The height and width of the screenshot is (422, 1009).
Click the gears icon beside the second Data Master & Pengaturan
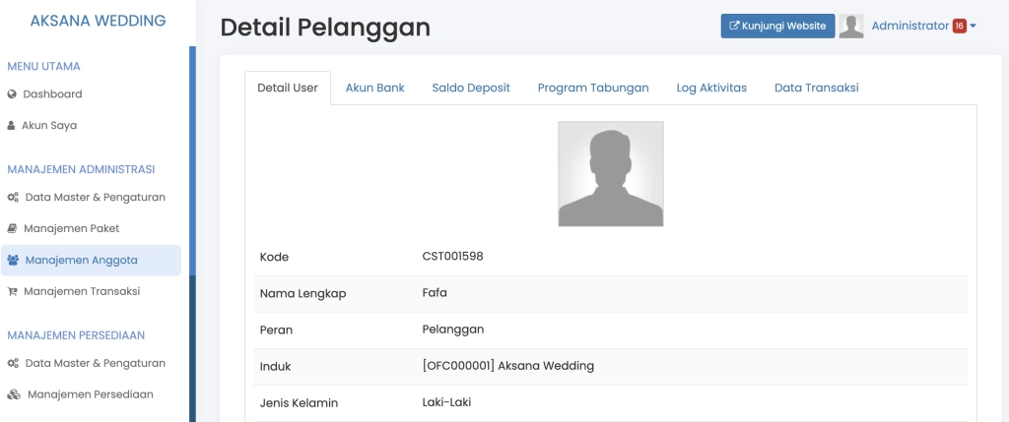13,363
